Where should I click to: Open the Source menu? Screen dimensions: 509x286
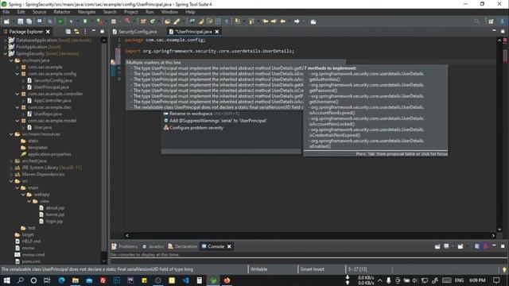click(x=39, y=12)
